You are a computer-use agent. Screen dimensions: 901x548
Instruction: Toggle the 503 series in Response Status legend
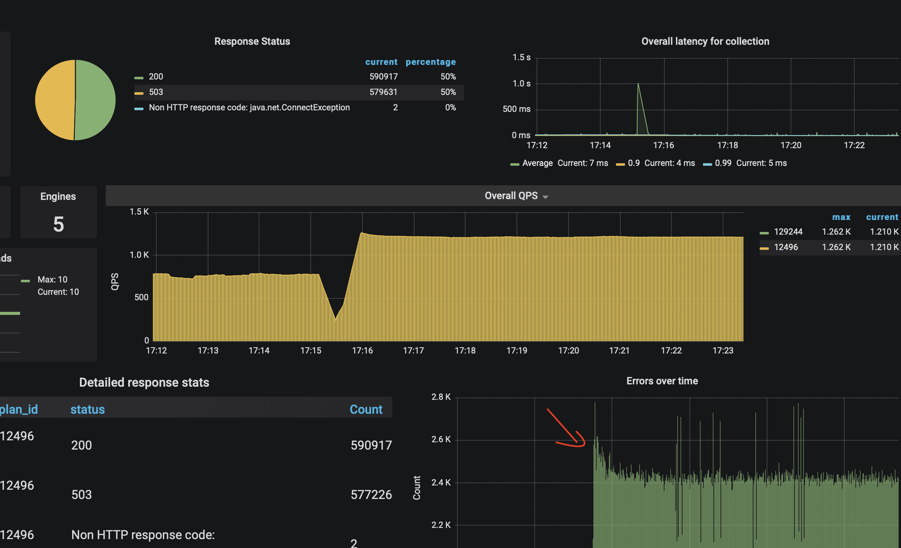tap(156, 92)
